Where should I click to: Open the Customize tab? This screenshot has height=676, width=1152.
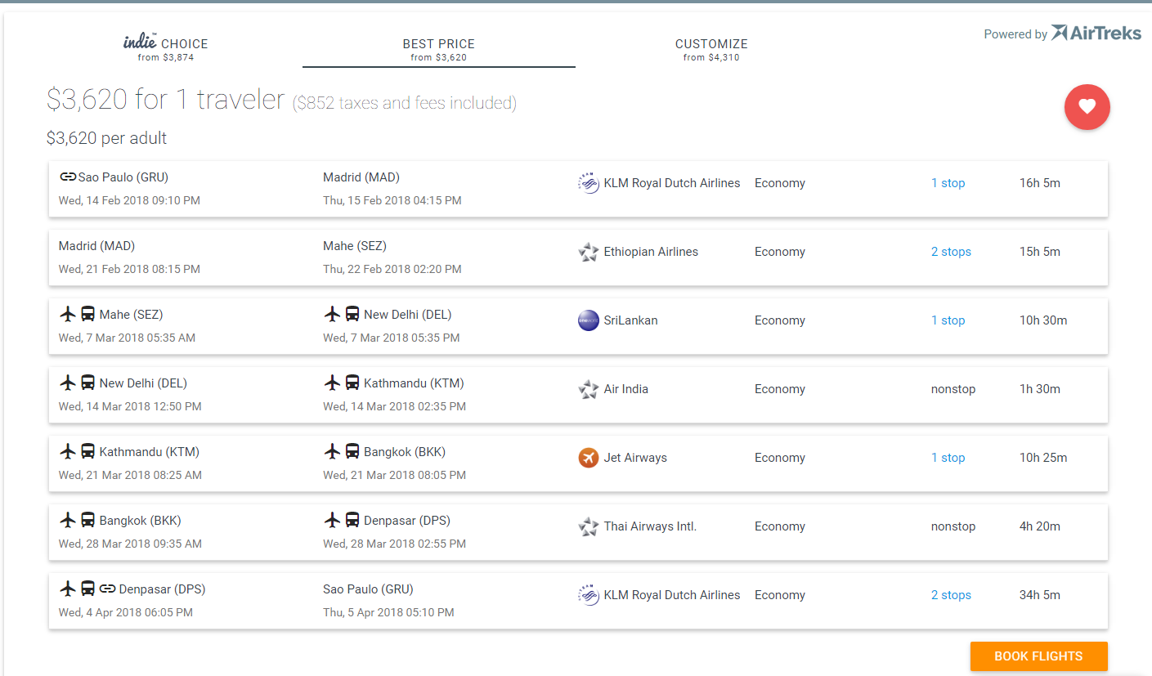tap(711, 49)
